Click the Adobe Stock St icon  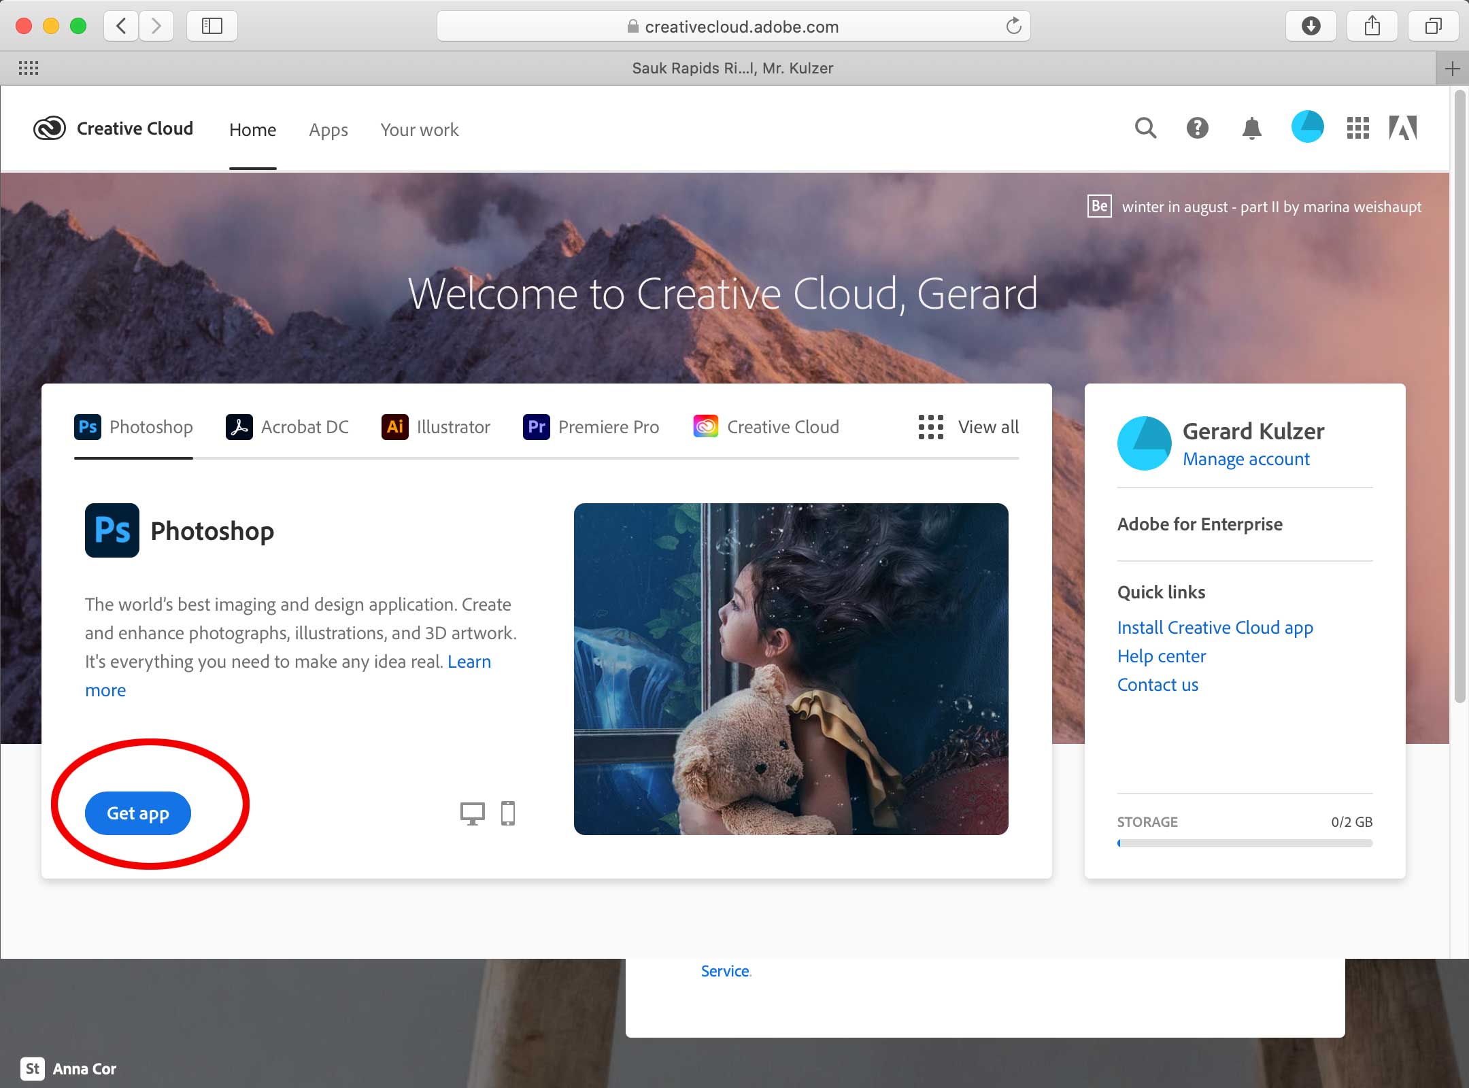point(33,1068)
